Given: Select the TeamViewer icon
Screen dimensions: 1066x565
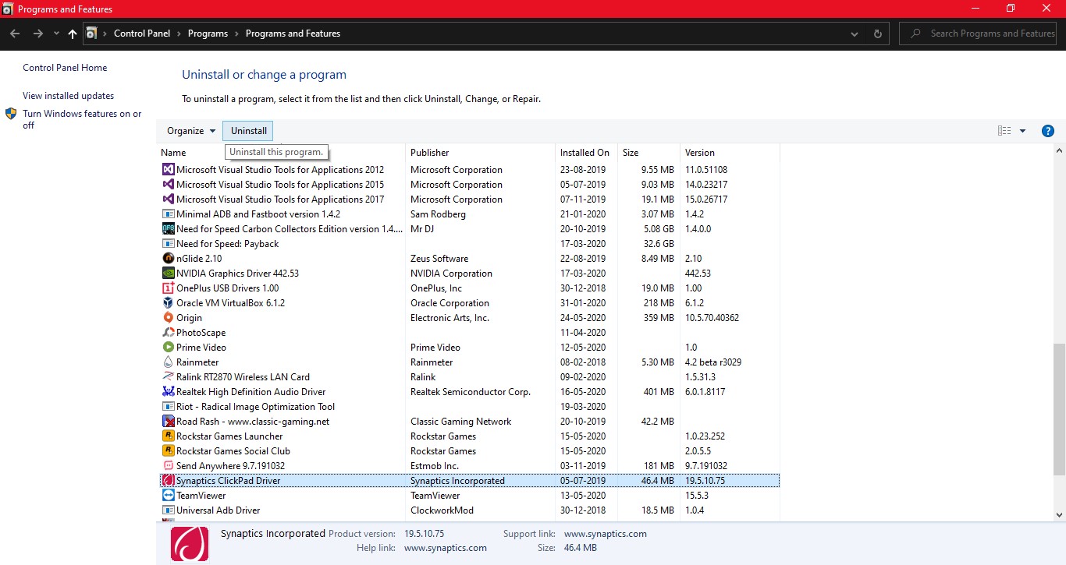Looking at the screenshot, I should click(x=168, y=495).
